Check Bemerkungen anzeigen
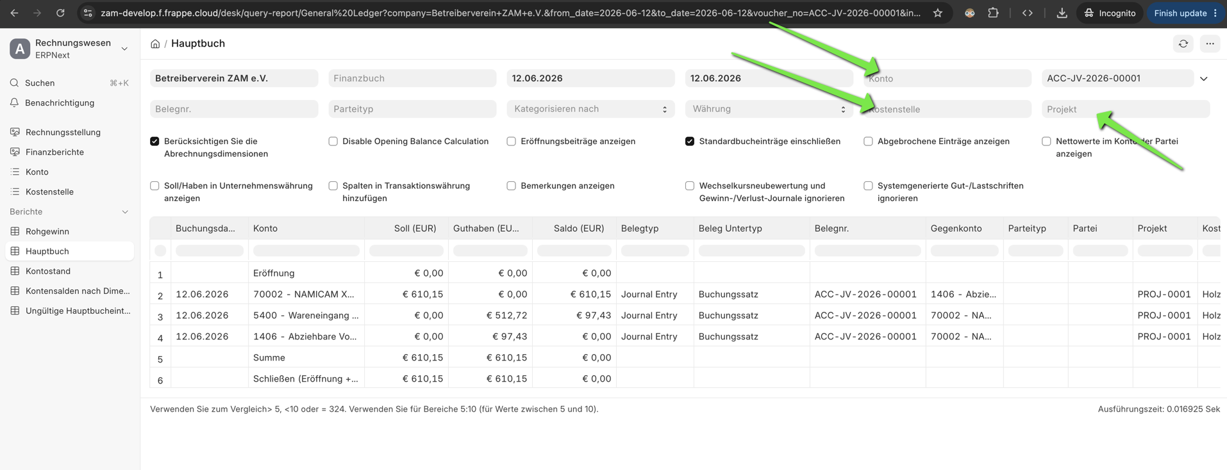 coord(511,186)
